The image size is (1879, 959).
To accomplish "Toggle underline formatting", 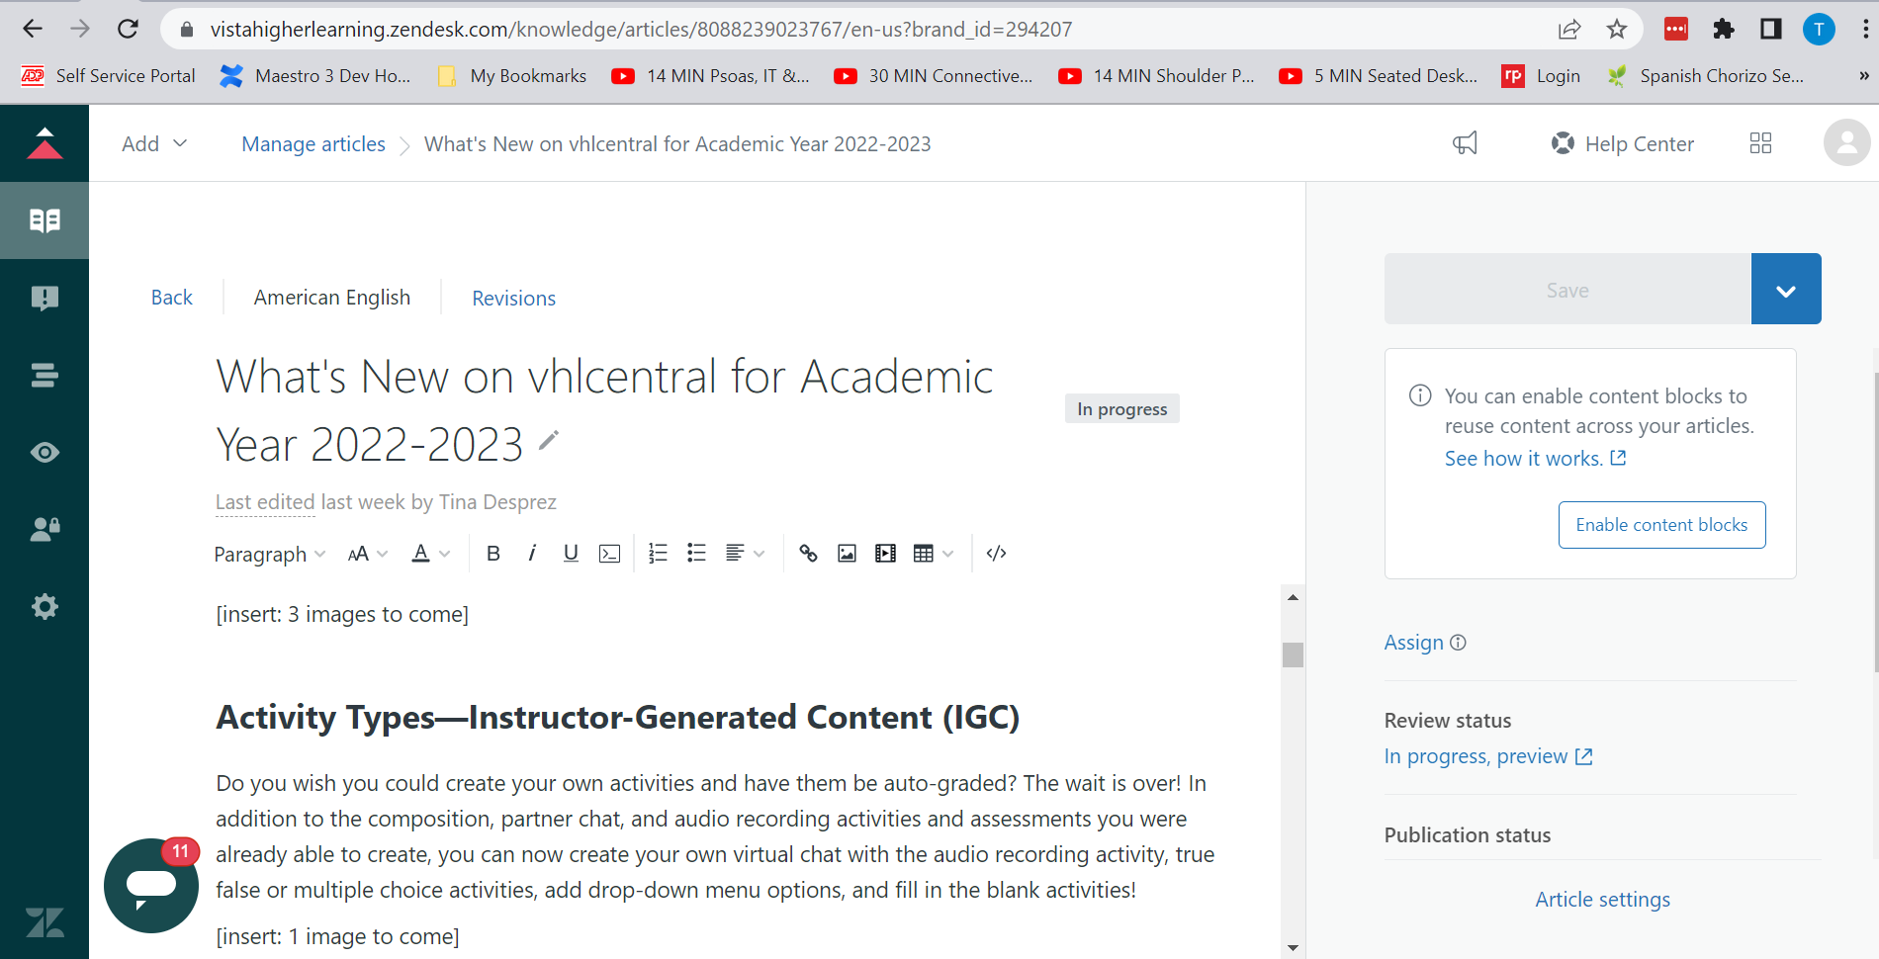I will click(571, 554).
